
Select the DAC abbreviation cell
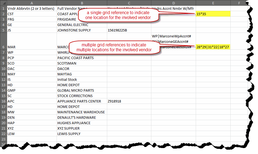(x=32, y=69)
